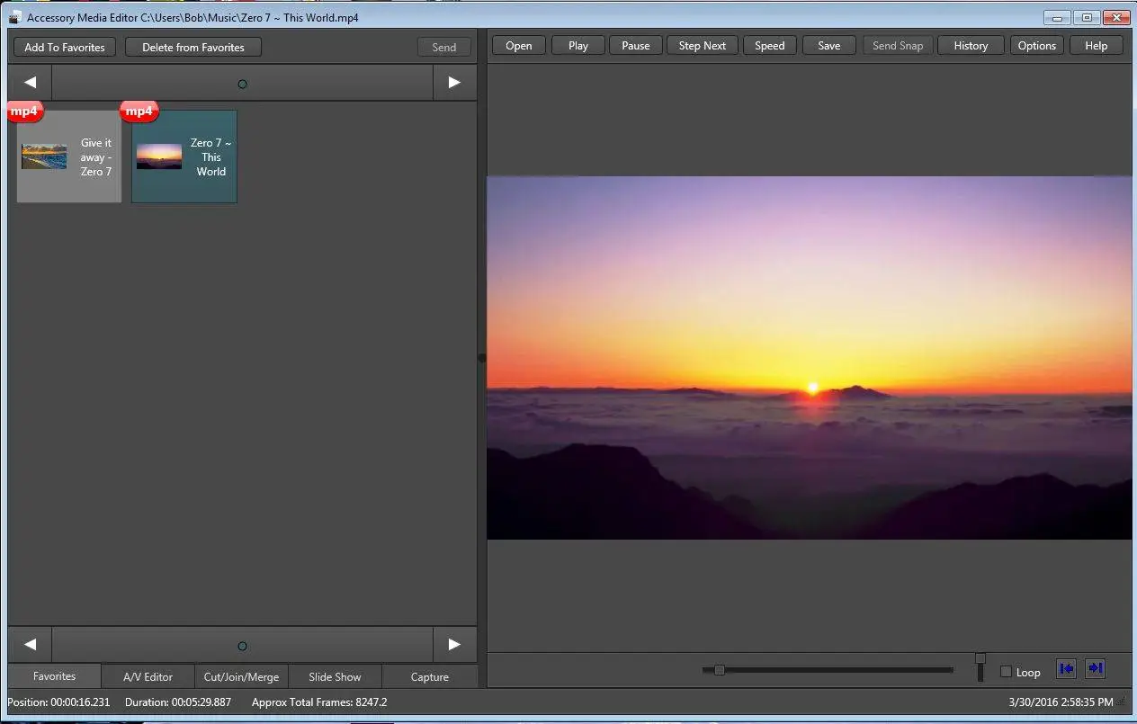This screenshot has width=1137, height=724.
Task: Click the top-right next arrow in Favorites
Action: [x=454, y=83]
